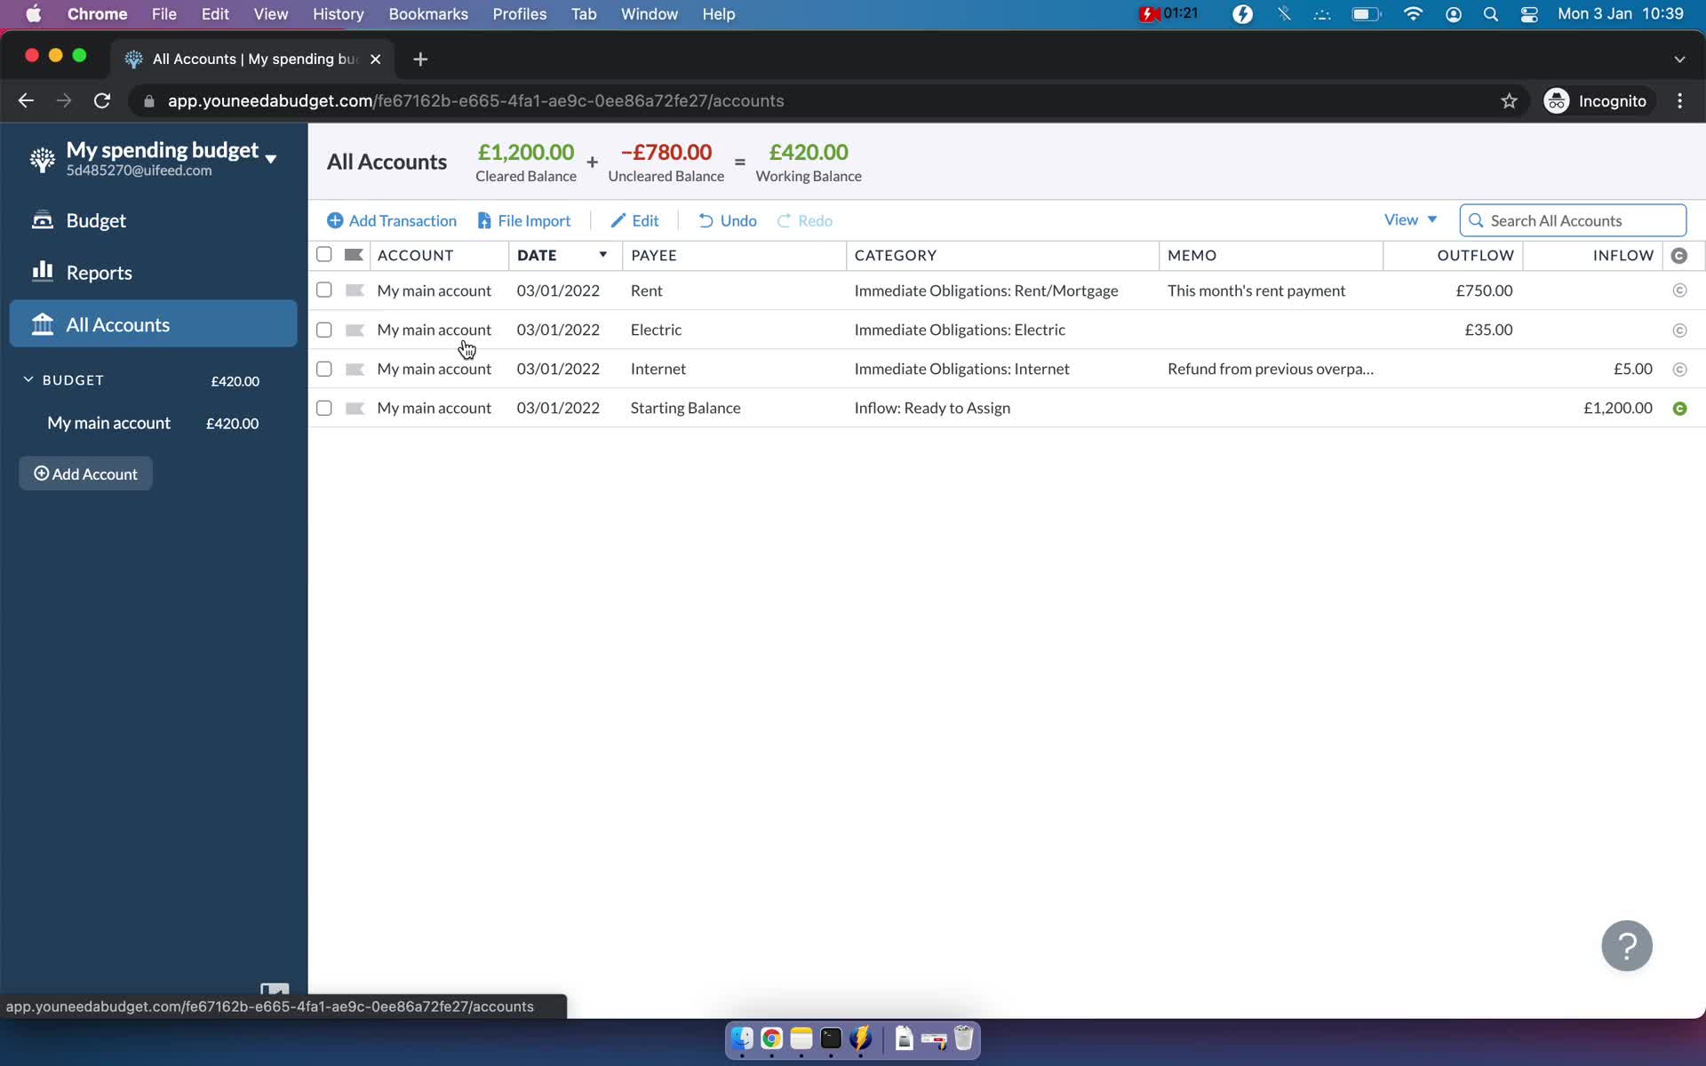
Task: Toggle checkbox for Starting Balance row
Action: click(323, 407)
